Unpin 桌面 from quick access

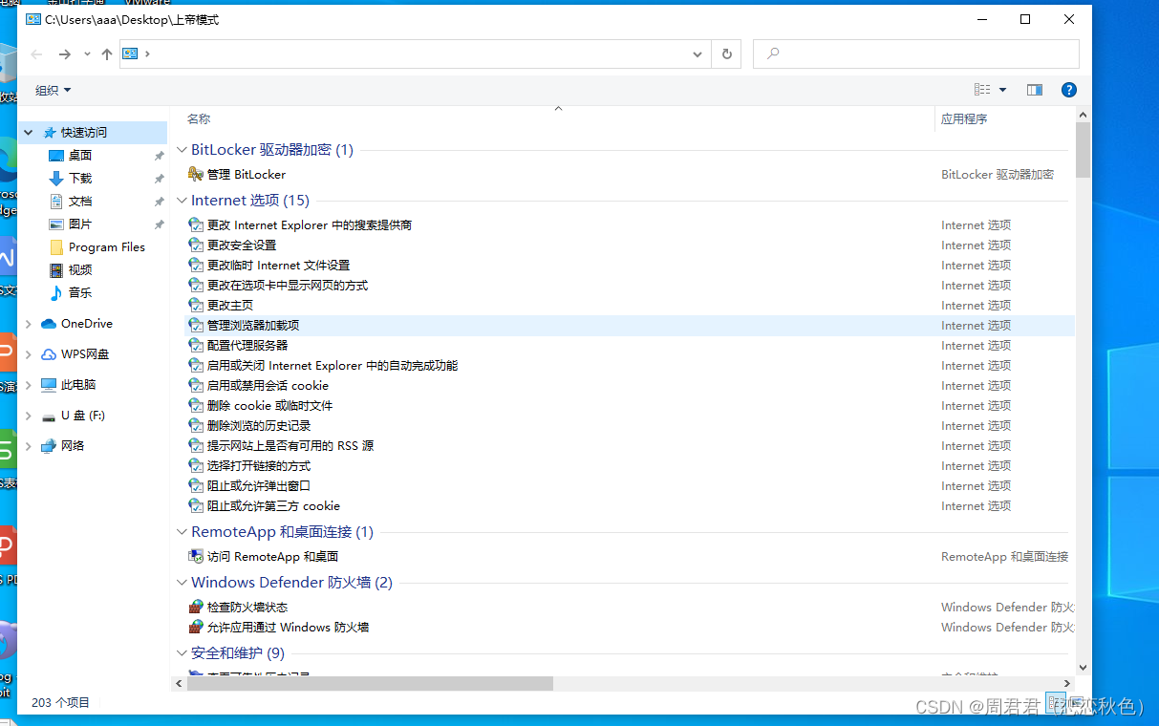click(x=160, y=155)
